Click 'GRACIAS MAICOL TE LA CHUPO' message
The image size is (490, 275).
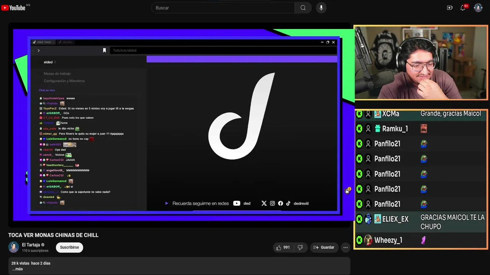(452, 222)
